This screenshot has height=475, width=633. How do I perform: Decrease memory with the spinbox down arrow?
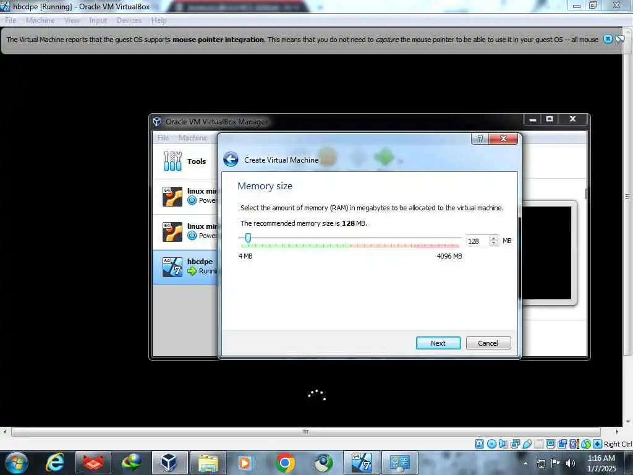click(494, 243)
